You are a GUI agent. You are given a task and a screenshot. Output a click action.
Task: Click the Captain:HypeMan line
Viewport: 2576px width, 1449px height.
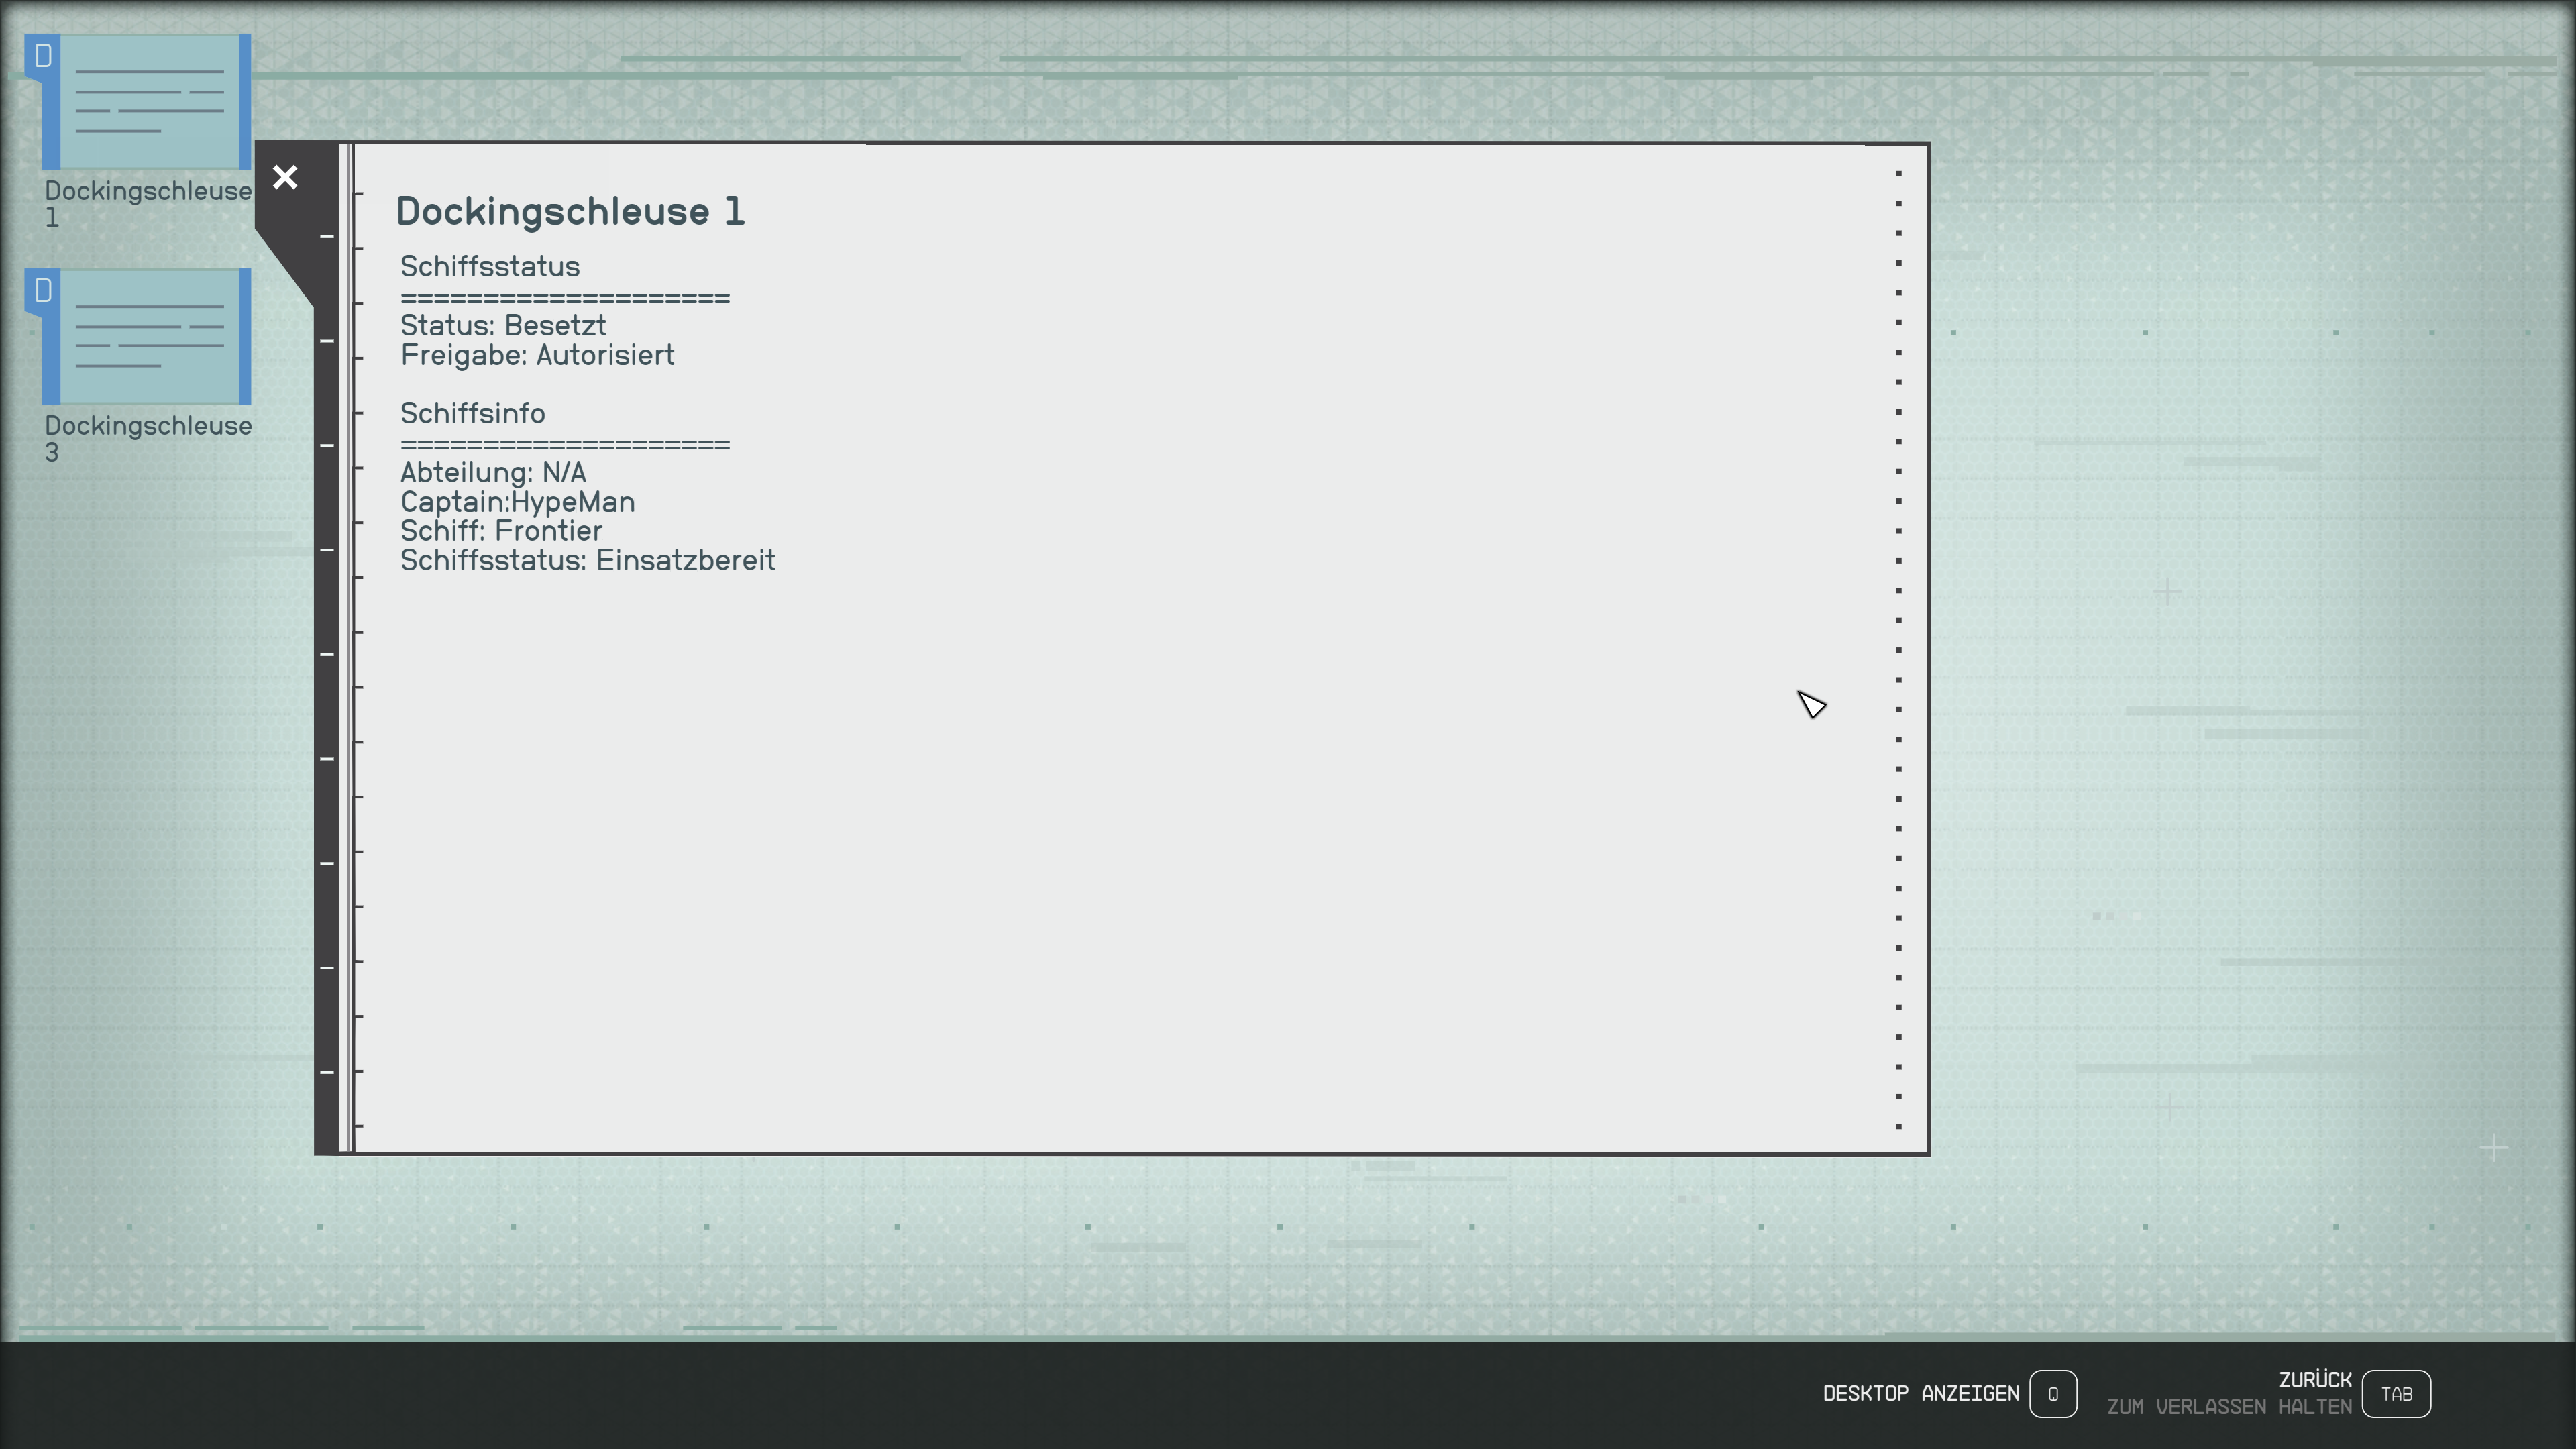517,502
